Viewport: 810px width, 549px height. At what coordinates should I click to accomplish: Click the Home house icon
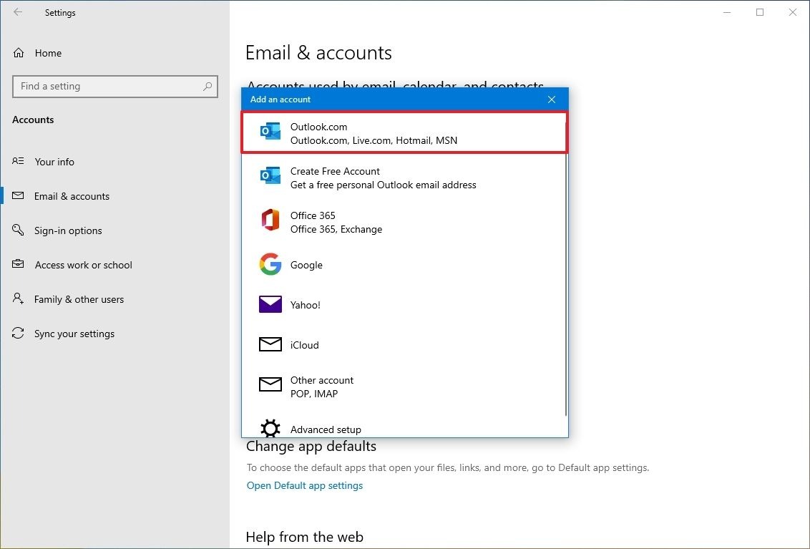click(19, 53)
